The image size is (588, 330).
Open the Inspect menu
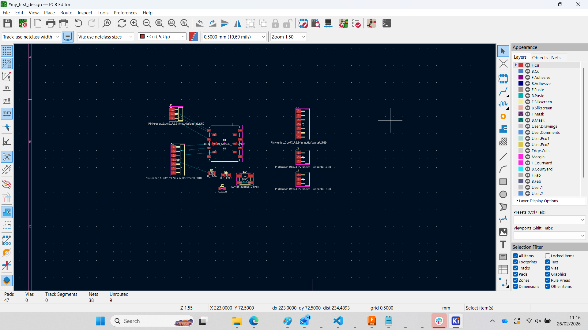coord(85,13)
